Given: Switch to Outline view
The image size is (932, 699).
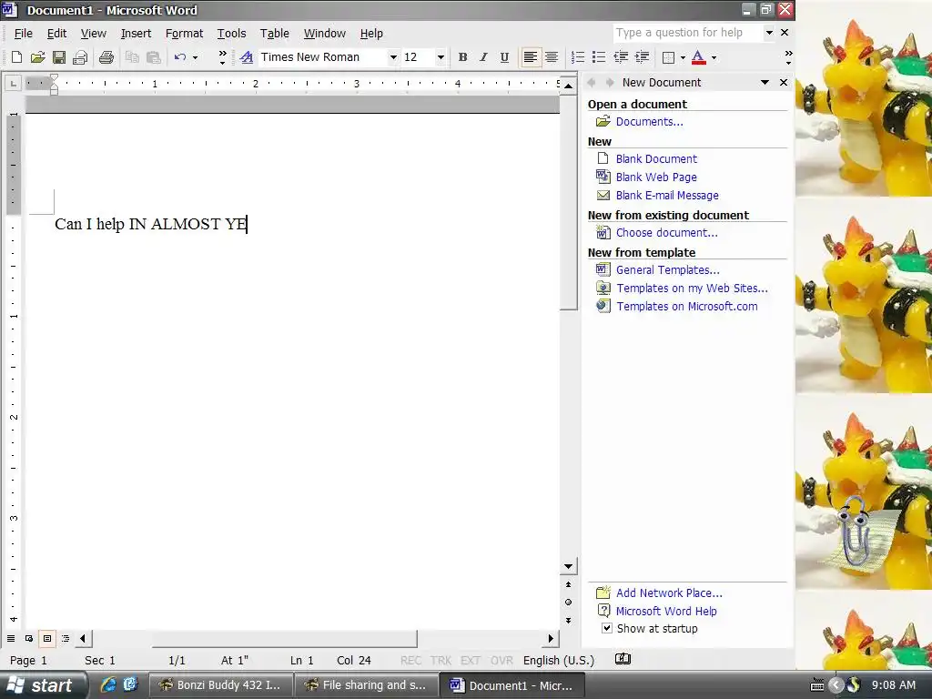Looking at the screenshot, I should pos(66,638).
